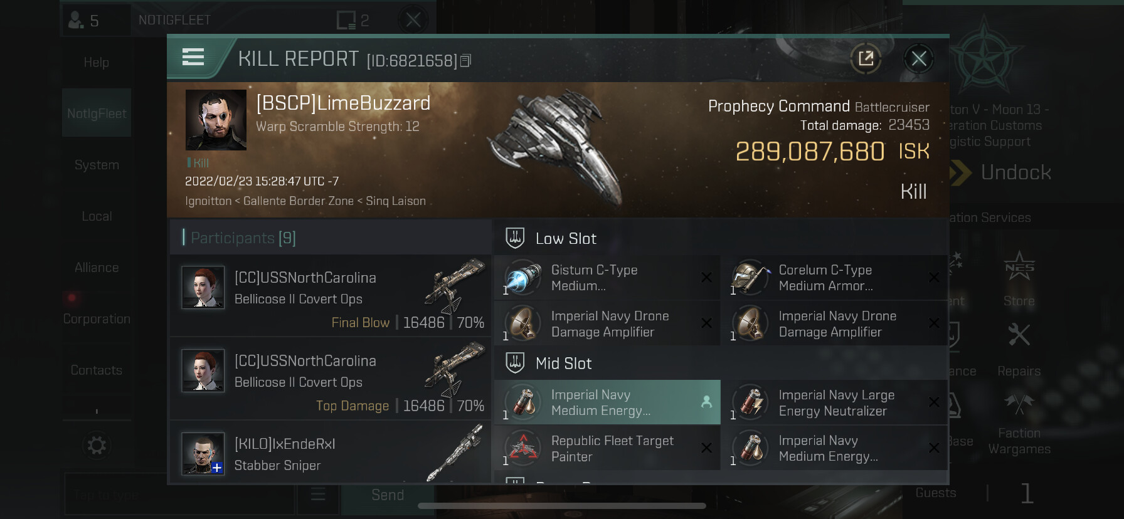This screenshot has width=1124, height=519.
Task: Open the kill report hamburger menu
Action: coord(193,58)
